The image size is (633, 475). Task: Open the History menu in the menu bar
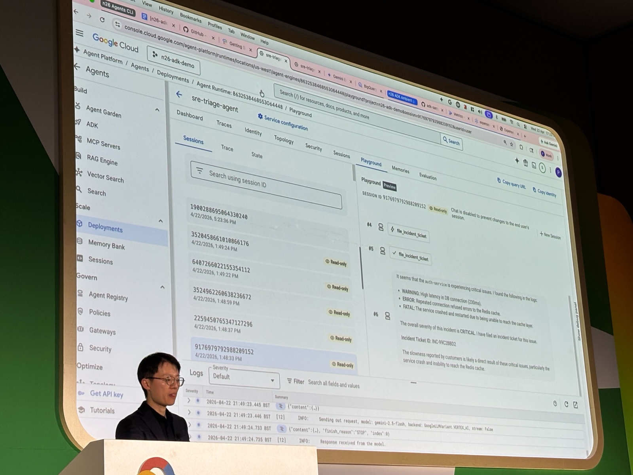166,10
